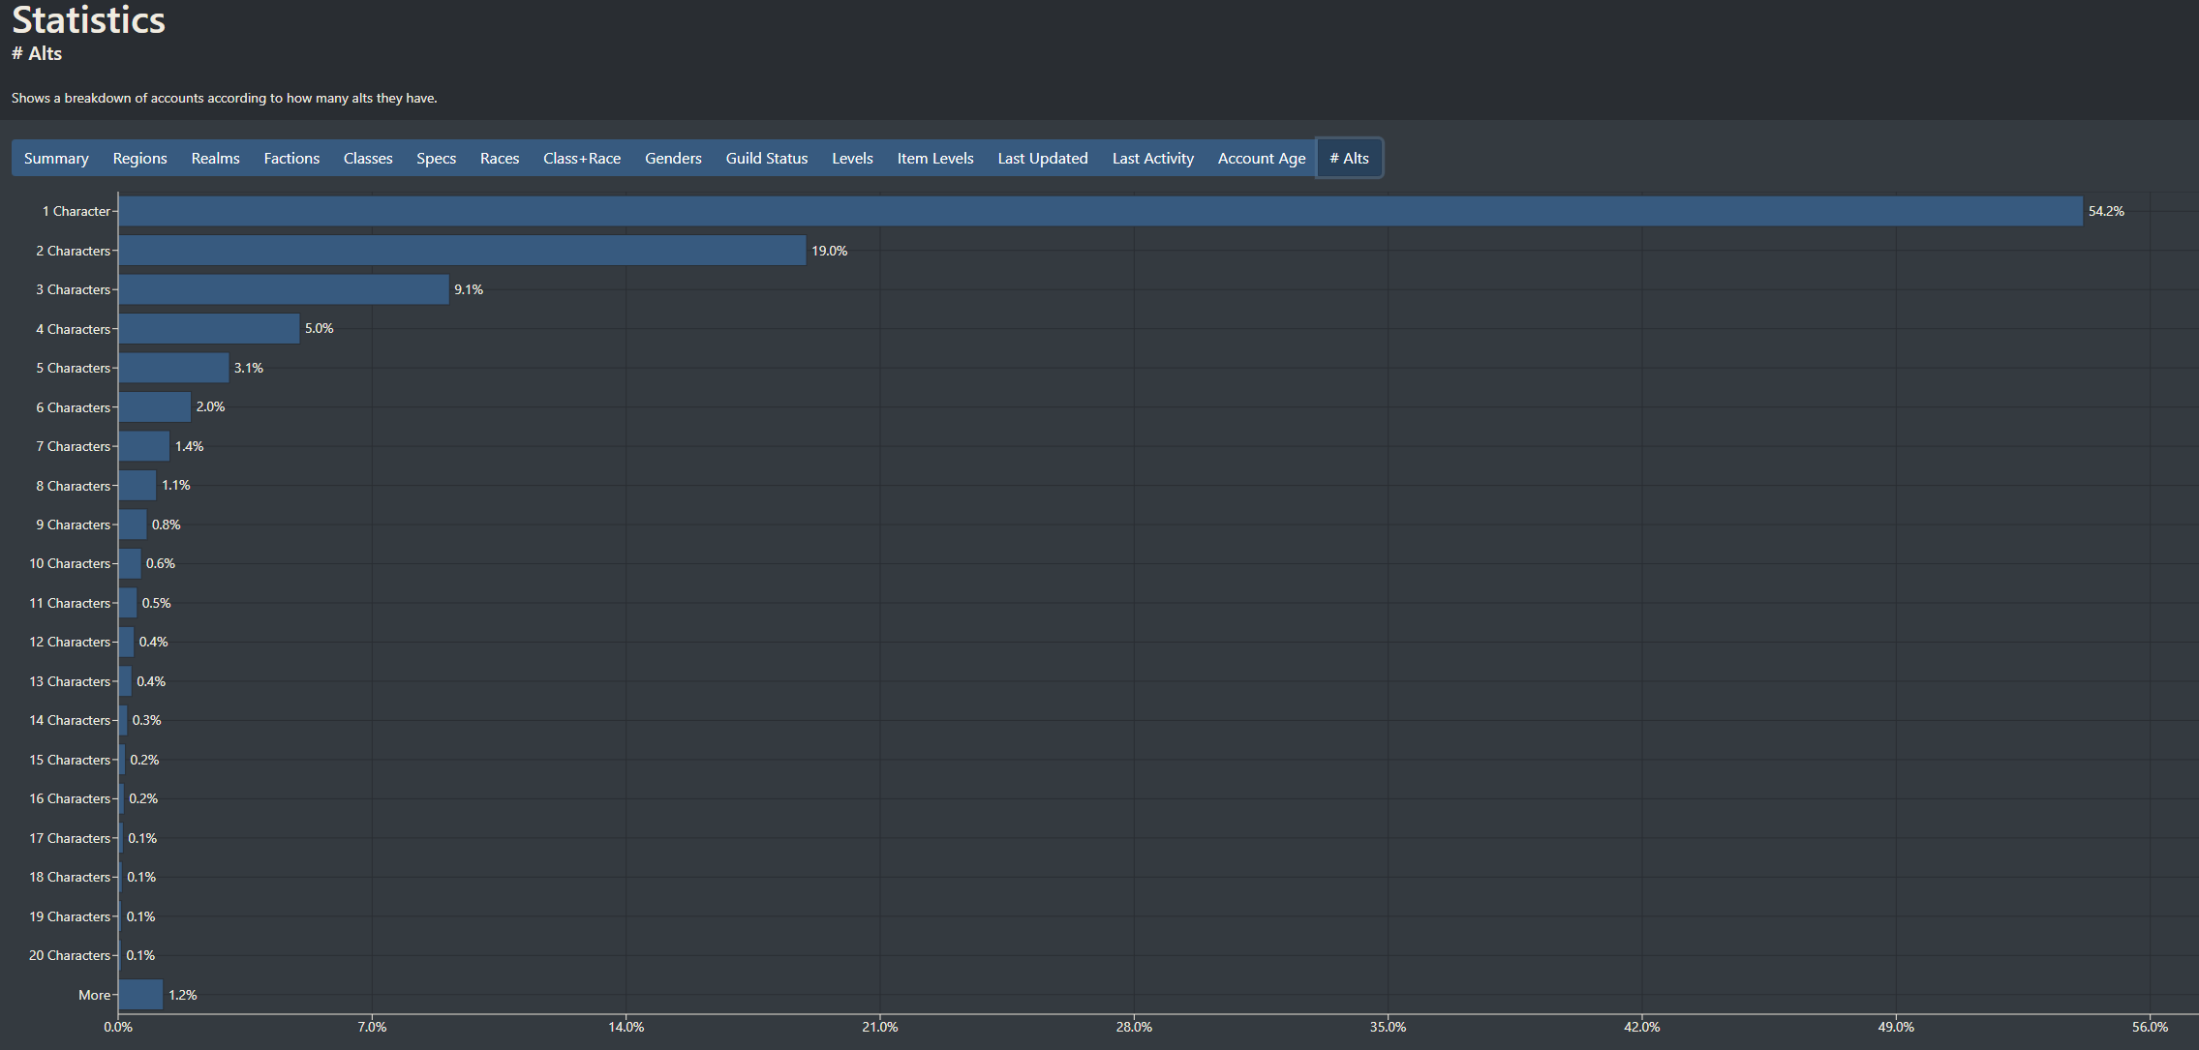Click the active # Alts tab
Image resolution: width=2199 pixels, height=1050 pixels.
(x=1349, y=159)
